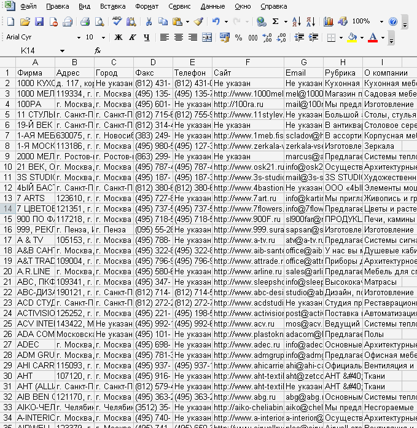Click the New workbook icon
The image size is (417, 428).
(10, 22)
